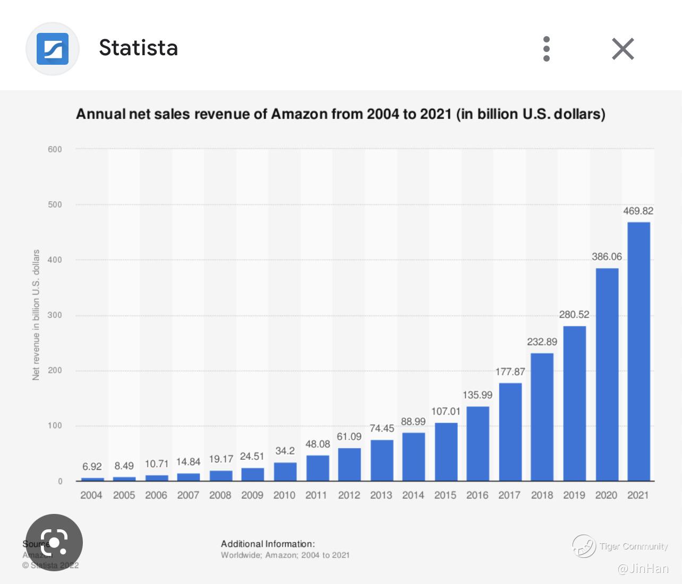Click the chart title about Amazon revenue
Image resolution: width=682 pixels, height=584 pixels.
point(340,114)
